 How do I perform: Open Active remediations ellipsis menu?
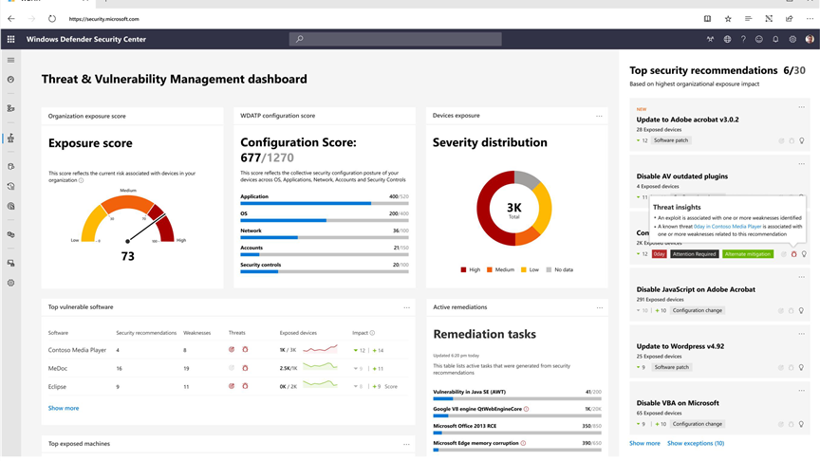point(599,308)
